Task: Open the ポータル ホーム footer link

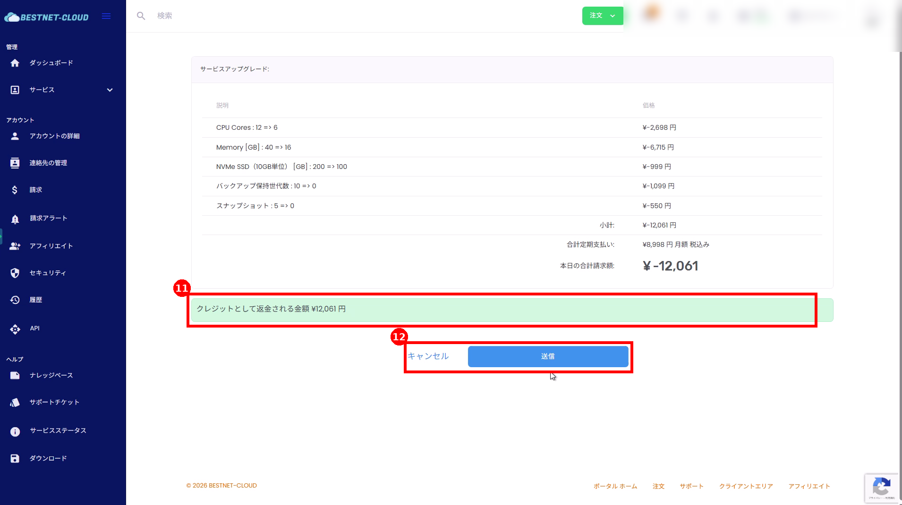Action: [x=615, y=486]
